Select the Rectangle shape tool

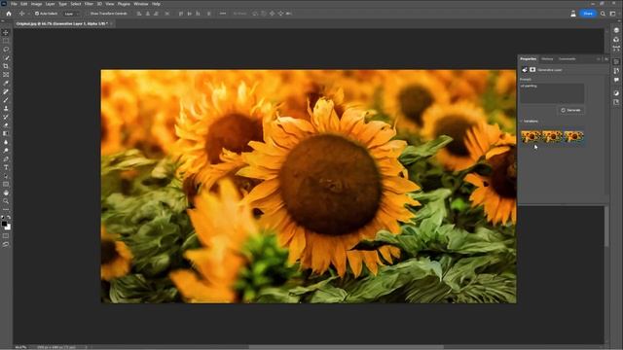pos(6,185)
